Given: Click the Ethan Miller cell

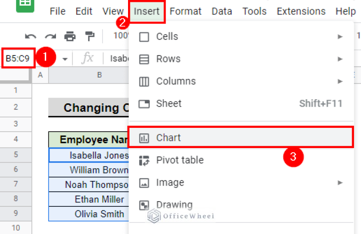Looking at the screenshot, I should [x=89, y=199].
